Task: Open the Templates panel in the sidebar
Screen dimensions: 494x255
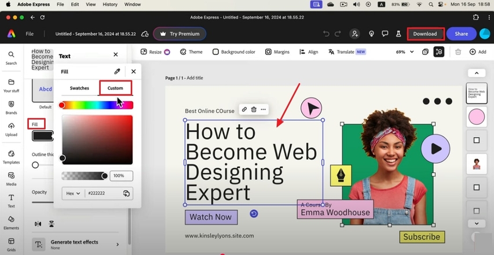Action: click(11, 157)
